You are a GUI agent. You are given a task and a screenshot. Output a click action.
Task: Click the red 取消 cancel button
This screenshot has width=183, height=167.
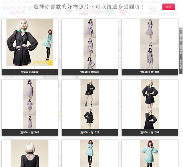169,7
